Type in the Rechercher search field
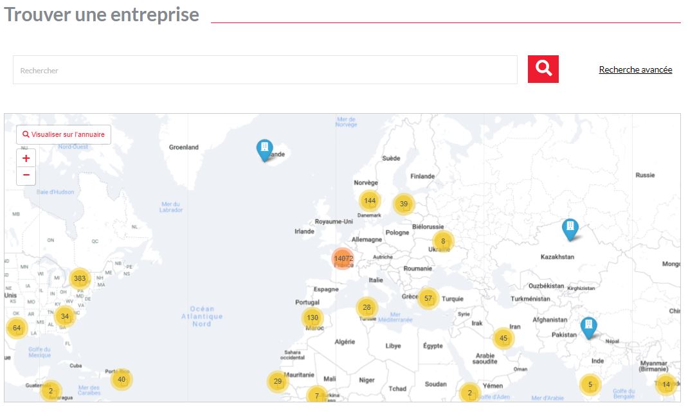This screenshot has width=688, height=412. click(x=265, y=70)
